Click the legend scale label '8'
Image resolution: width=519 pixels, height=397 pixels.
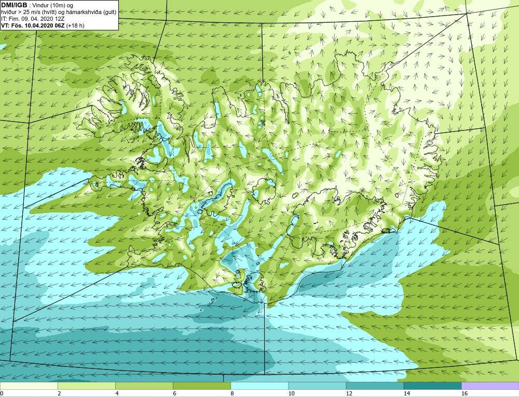(x=233, y=393)
